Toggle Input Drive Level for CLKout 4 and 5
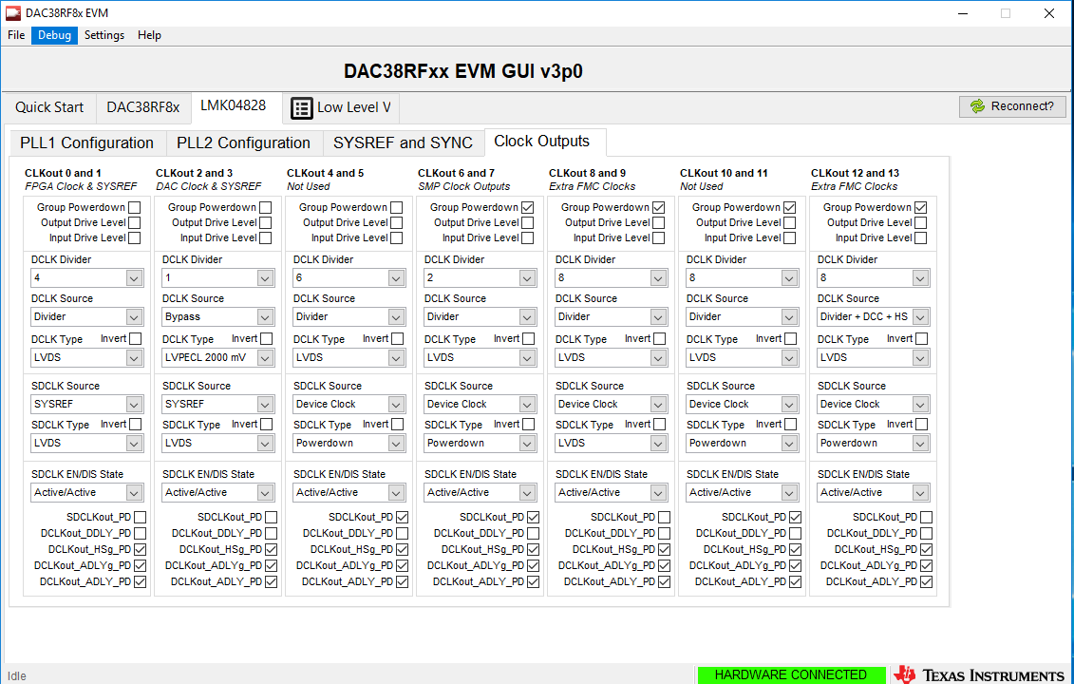 [x=397, y=237]
